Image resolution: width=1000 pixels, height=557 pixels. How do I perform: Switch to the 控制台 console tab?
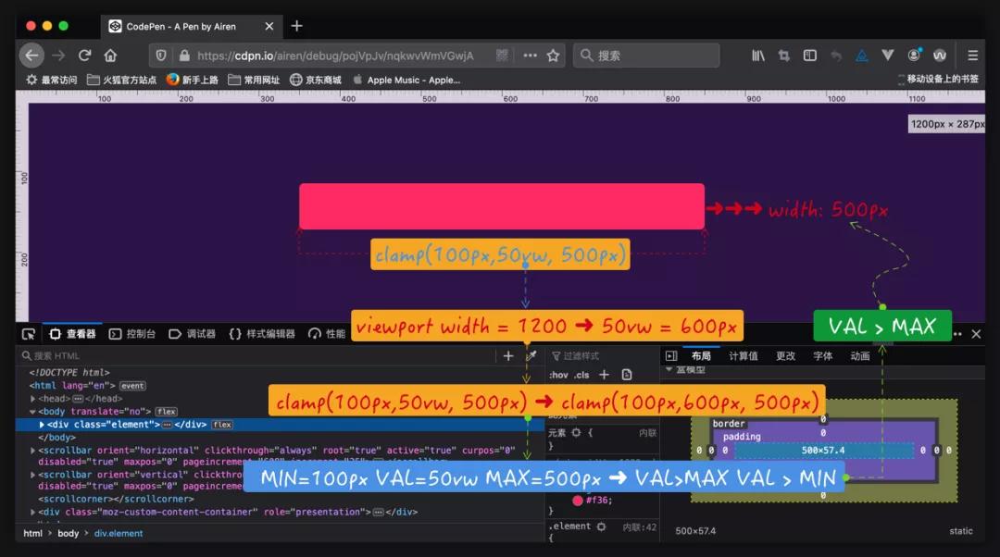(132, 334)
